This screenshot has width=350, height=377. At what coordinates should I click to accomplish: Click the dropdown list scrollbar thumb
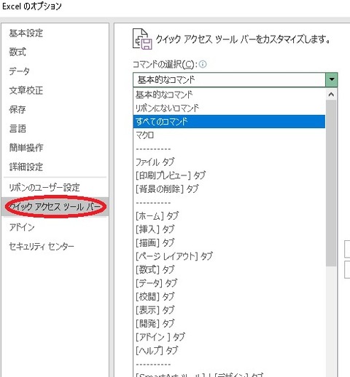331,183
